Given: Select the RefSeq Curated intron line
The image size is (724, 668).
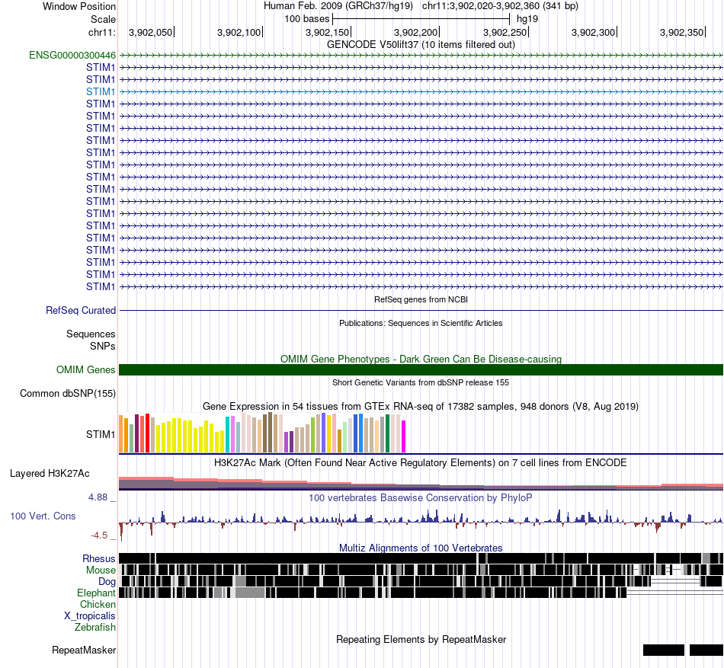Looking at the screenshot, I should point(421,311).
